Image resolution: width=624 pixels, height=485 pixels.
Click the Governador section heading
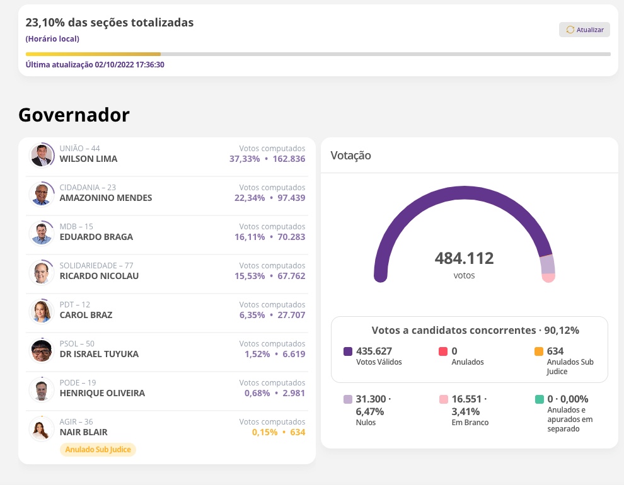(73, 115)
